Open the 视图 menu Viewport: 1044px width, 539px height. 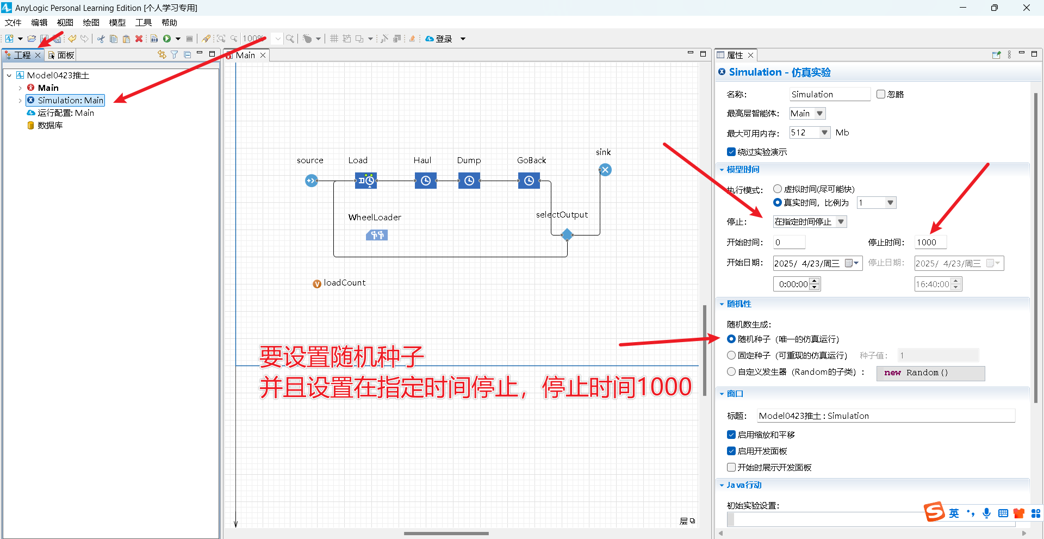pos(65,22)
